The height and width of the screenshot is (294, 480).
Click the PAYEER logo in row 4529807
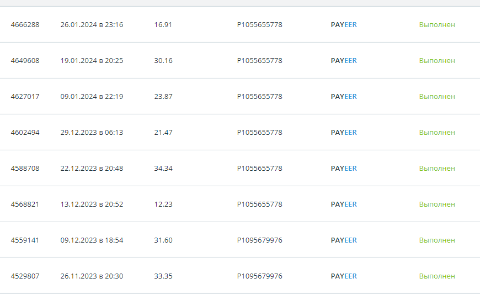(344, 276)
